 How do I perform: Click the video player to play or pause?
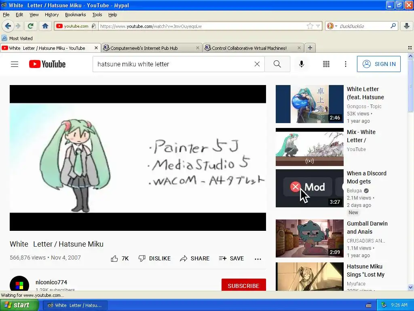tap(137, 158)
